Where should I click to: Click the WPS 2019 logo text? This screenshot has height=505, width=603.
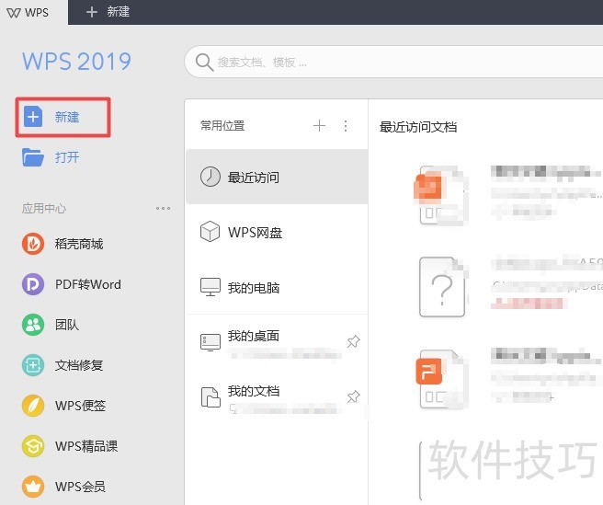pos(76,61)
